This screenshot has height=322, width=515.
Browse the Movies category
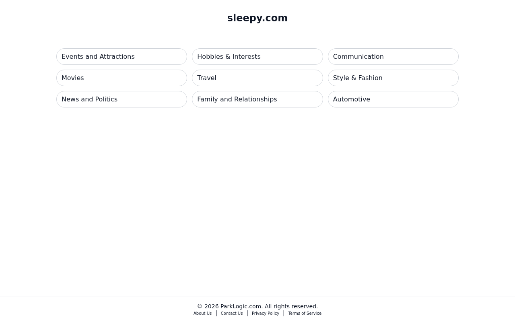(x=122, y=78)
